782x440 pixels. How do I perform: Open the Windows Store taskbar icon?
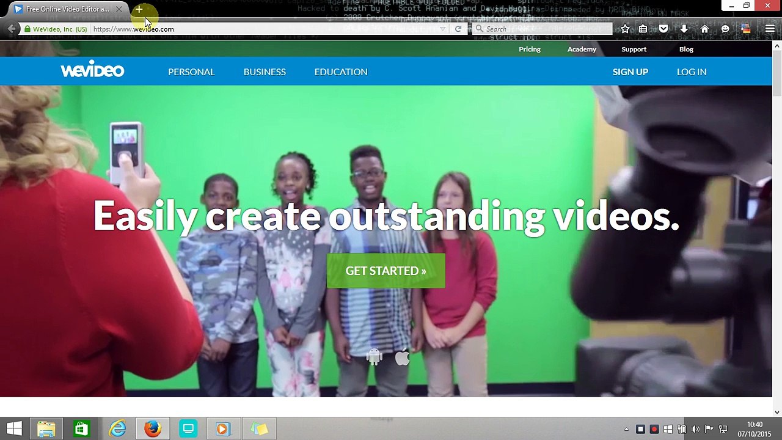[81, 429]
